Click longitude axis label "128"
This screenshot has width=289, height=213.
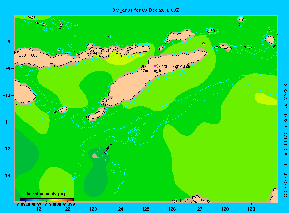(225, 209)
